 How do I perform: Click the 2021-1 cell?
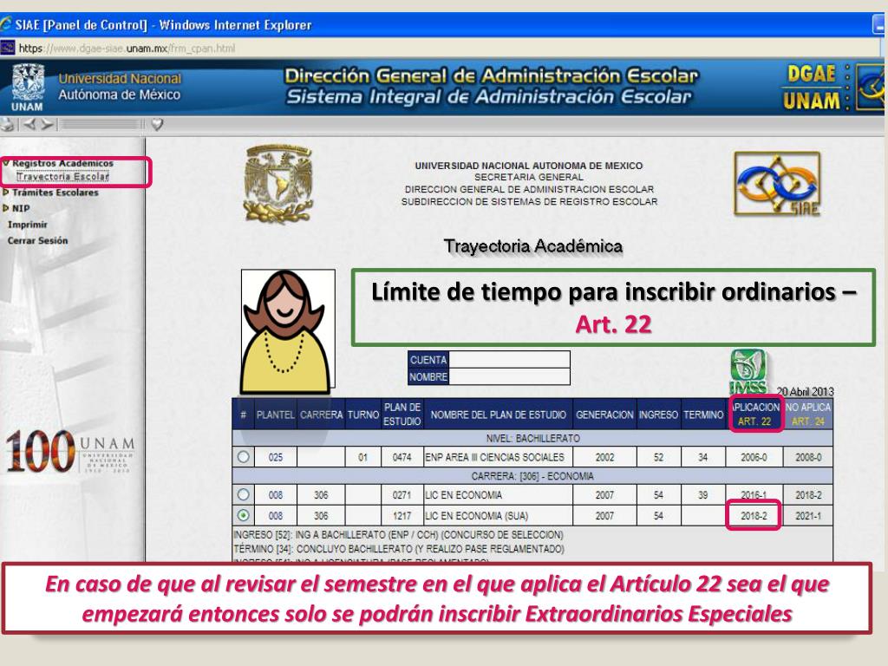click(808, 516)
